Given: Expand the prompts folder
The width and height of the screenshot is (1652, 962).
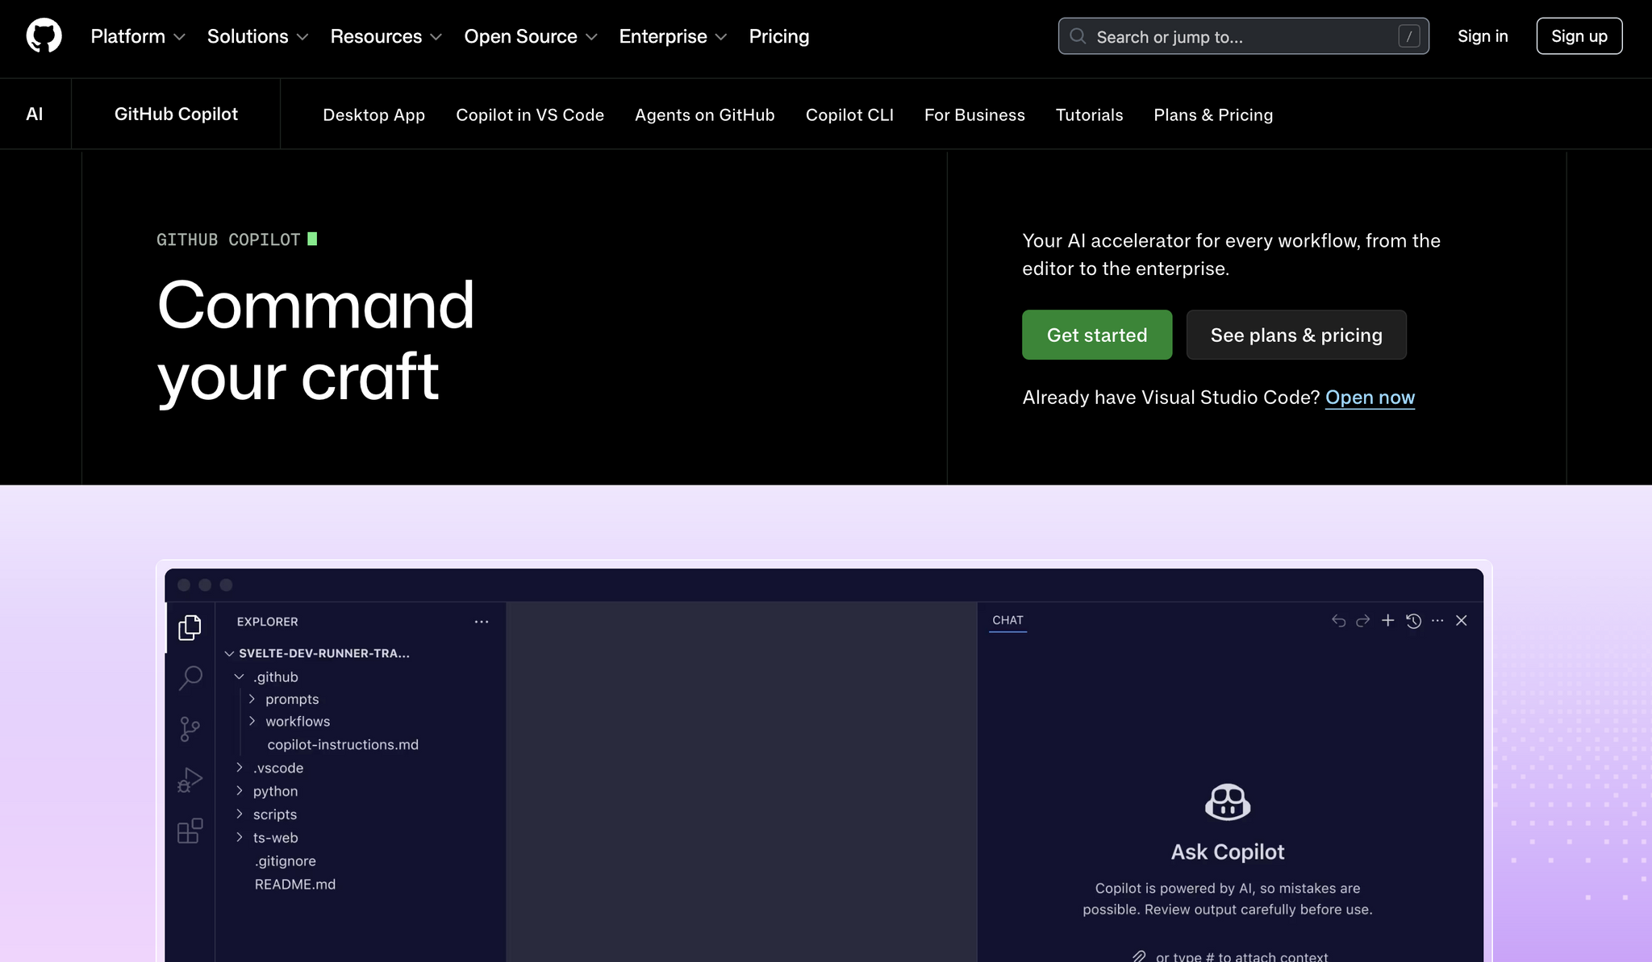Looking at the screenshot, I should 285,699.
